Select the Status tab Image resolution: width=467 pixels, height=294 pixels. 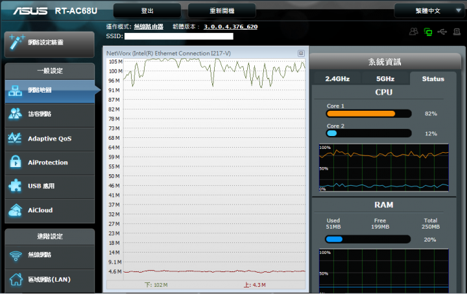tap(433, 79)
